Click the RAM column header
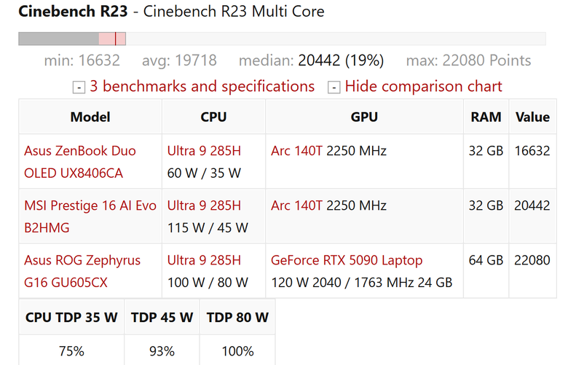 (486, 117)
